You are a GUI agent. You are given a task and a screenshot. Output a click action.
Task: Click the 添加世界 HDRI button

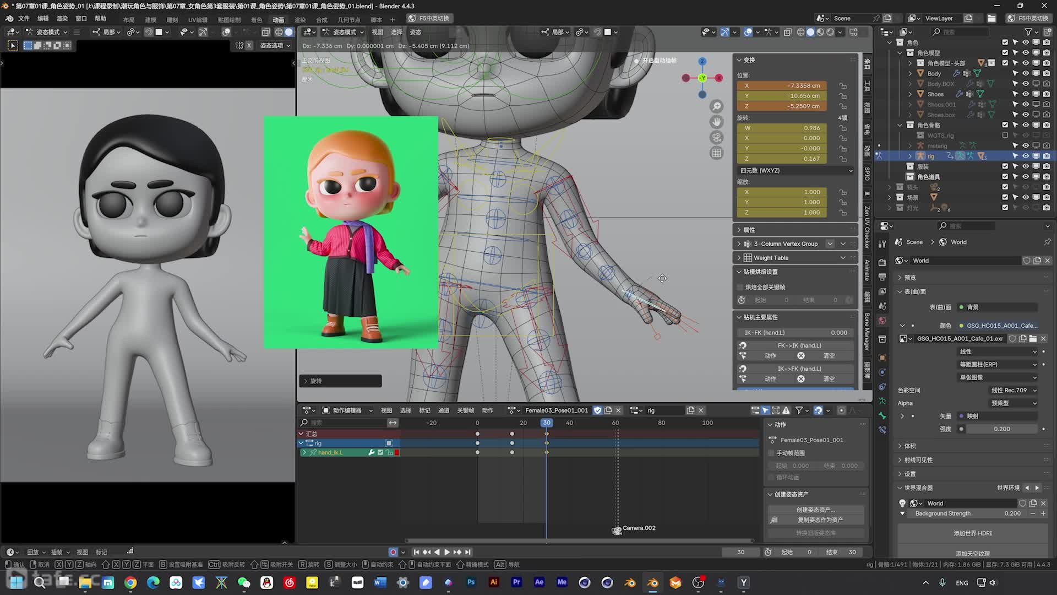[x=973, y=533]
